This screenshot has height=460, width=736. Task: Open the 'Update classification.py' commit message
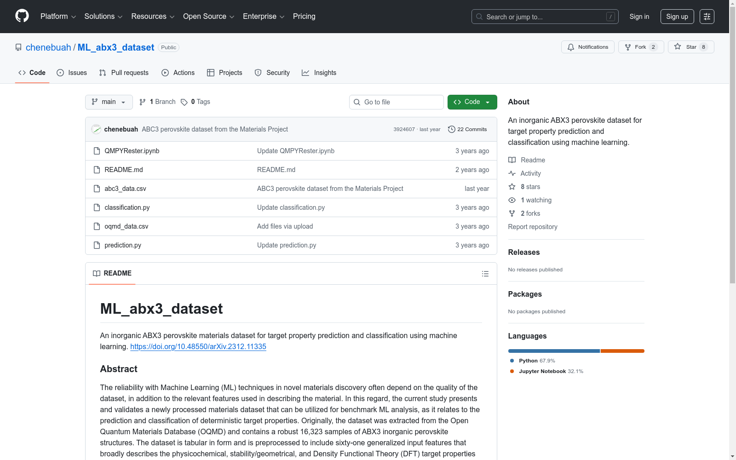(x=291, y=207)
